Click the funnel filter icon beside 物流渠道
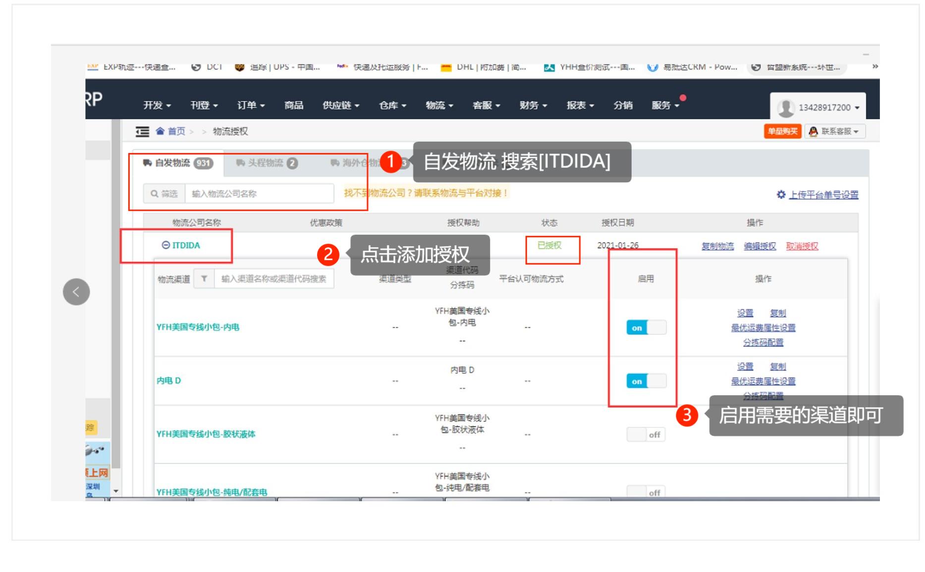The height and width of the screenshot is (572, 925). click(204, 279)
